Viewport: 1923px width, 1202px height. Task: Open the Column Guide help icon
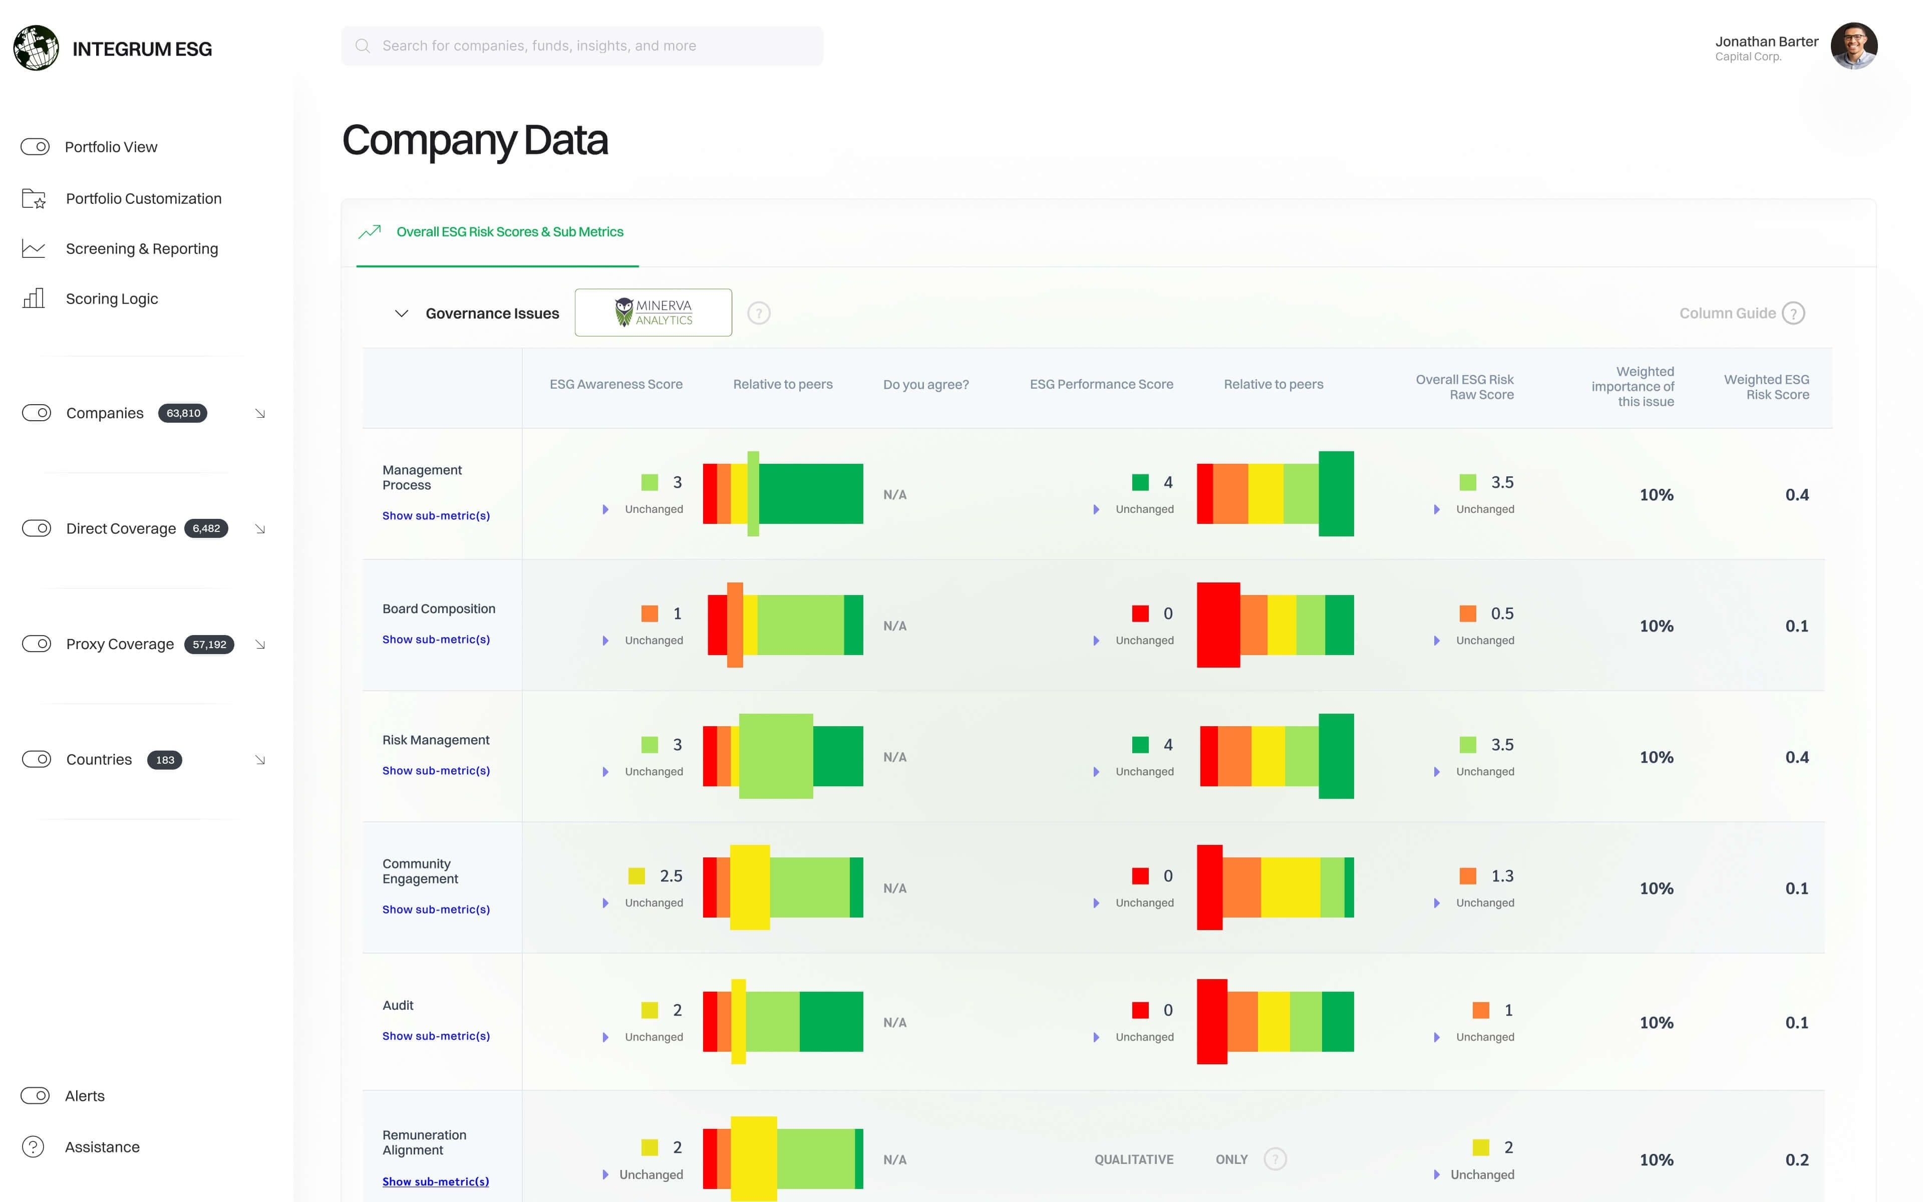tap(1793, 313)
